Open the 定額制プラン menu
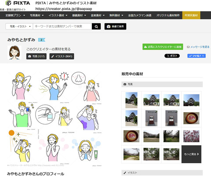The image size is (211, 176). [x=15, y=15]
